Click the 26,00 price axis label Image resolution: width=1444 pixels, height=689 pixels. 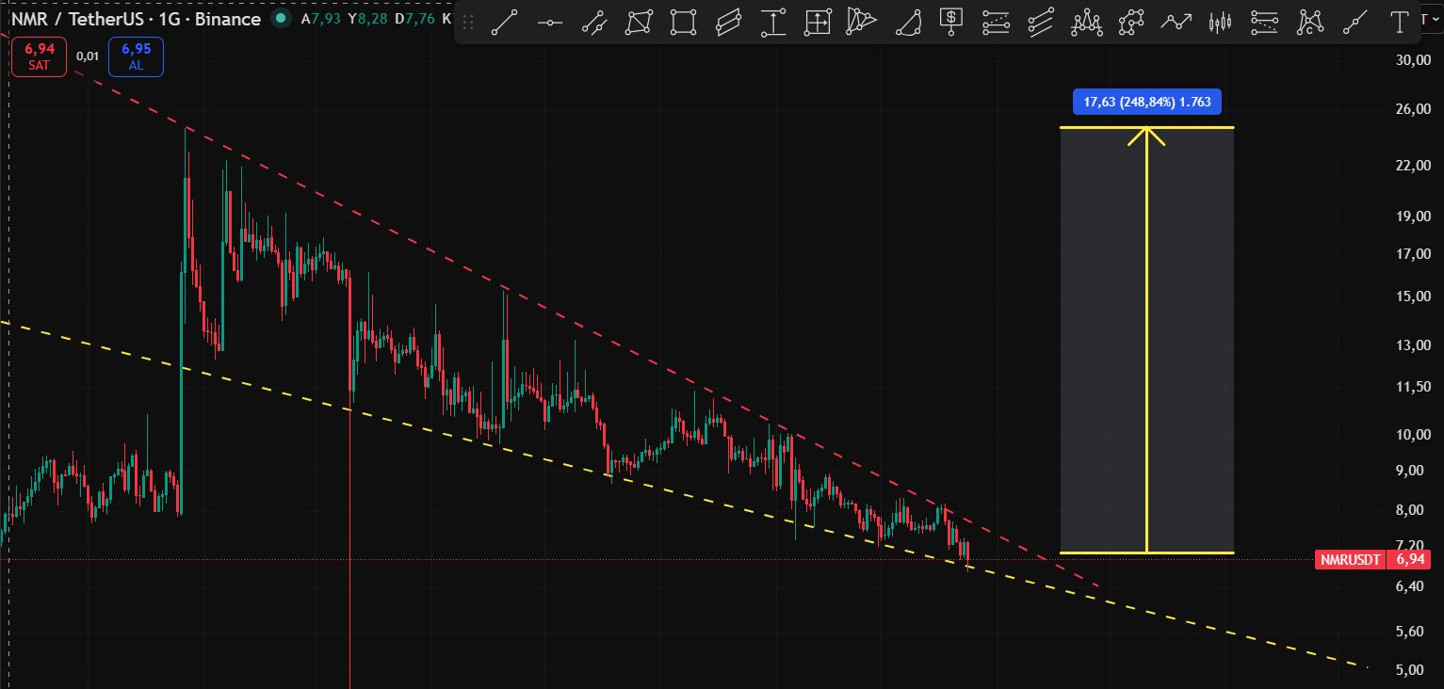point(1413,109)
